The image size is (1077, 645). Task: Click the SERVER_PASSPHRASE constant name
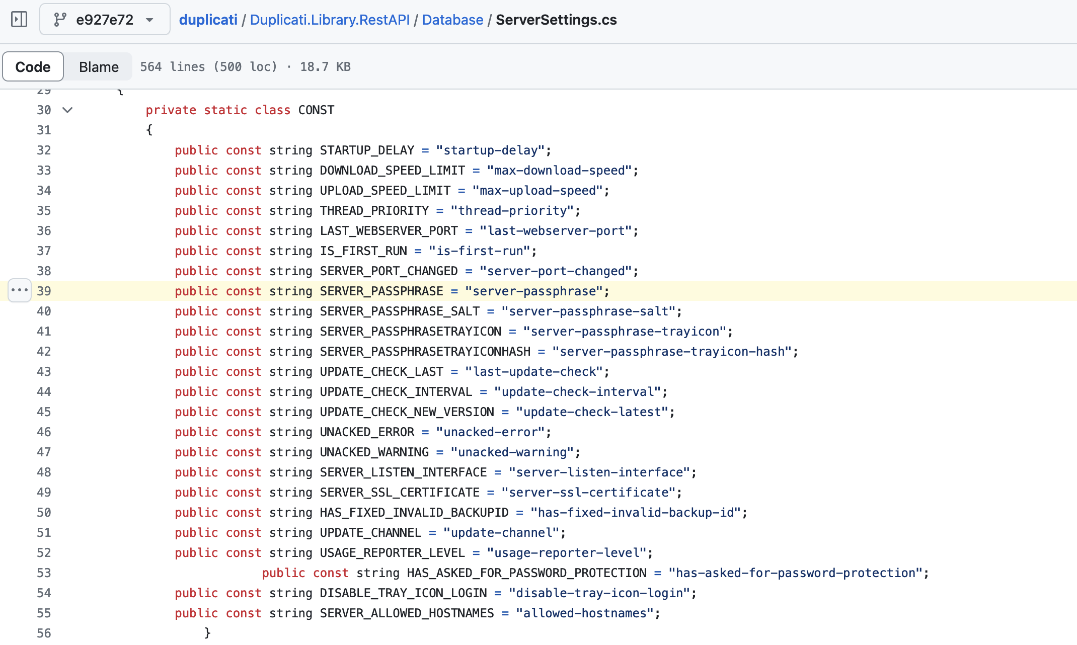pos(381,291)
